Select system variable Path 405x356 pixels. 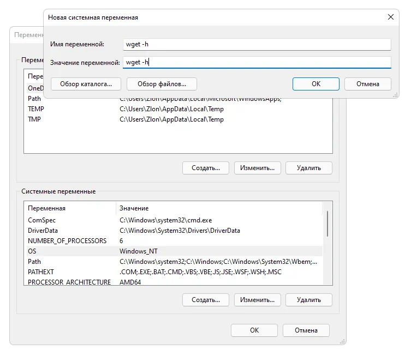(x=174, y=261)
